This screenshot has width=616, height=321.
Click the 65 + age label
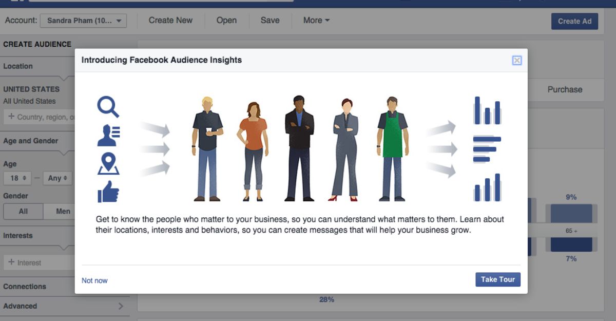pos(571,231)
